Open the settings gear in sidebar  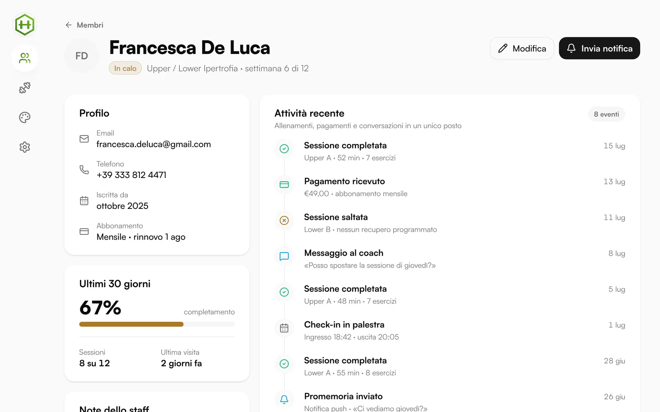pyautogui.click(x=25, y=147)
